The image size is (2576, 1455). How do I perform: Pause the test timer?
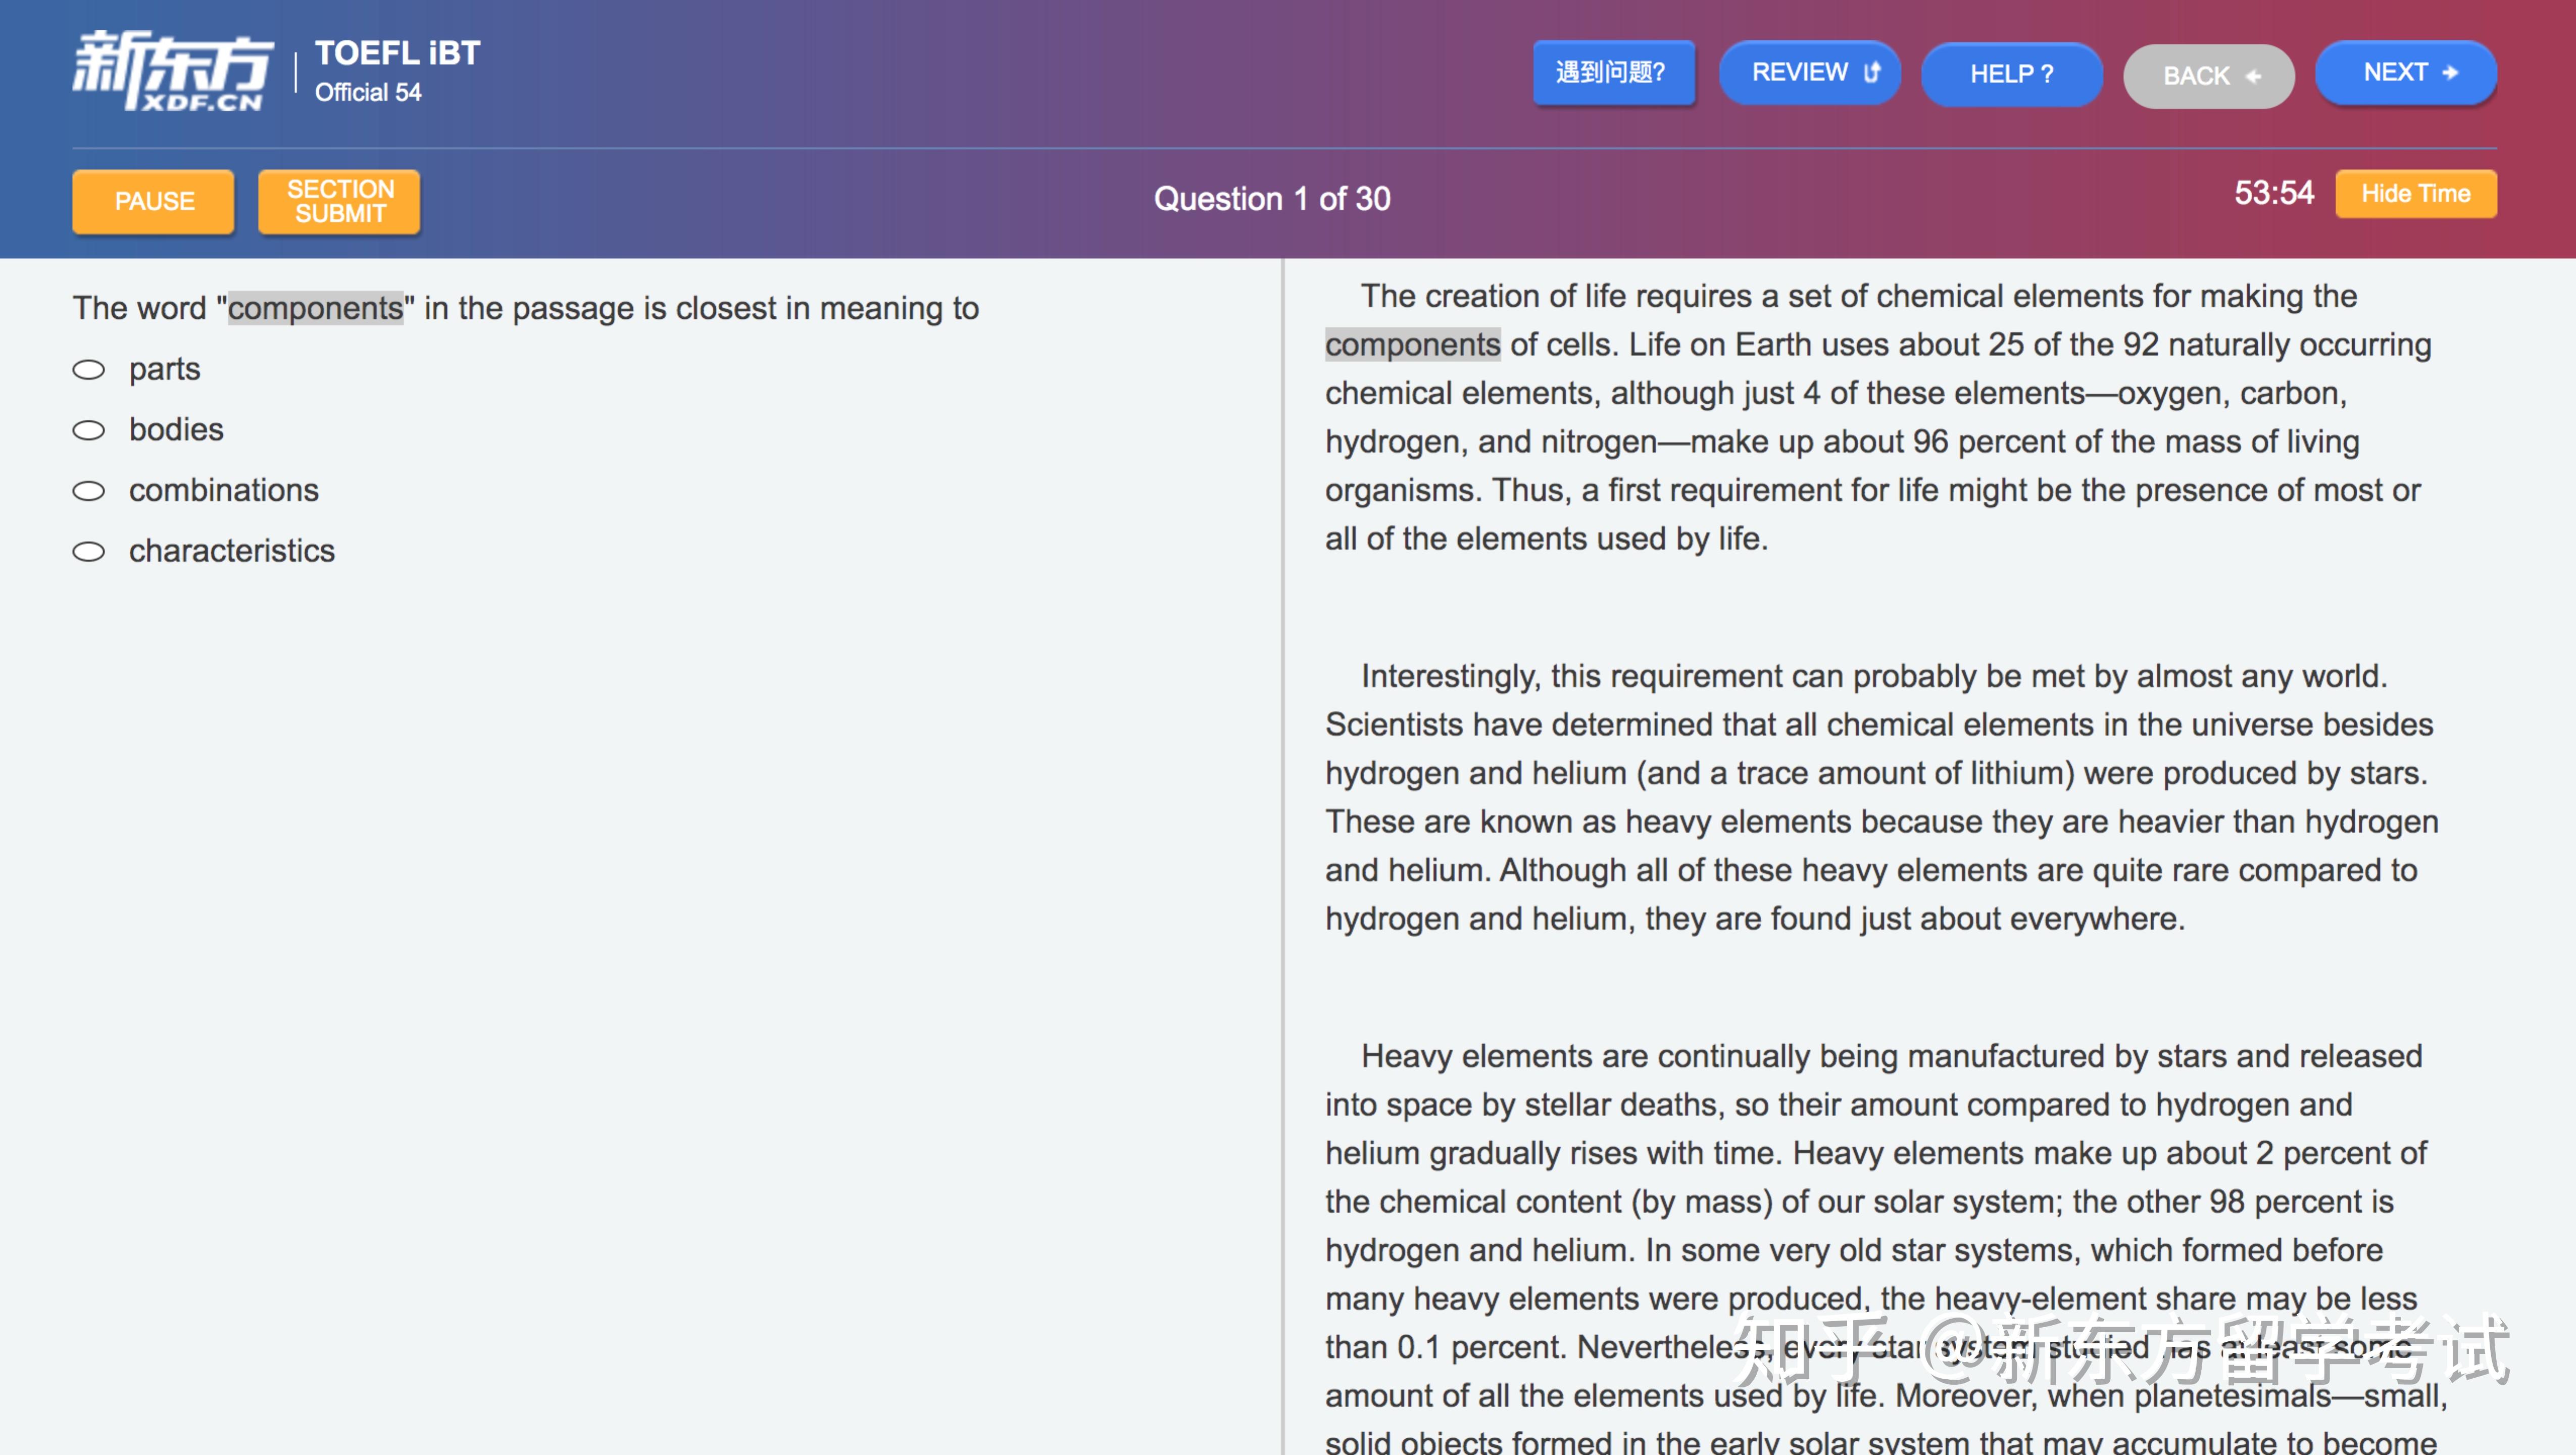coord(154,201)
